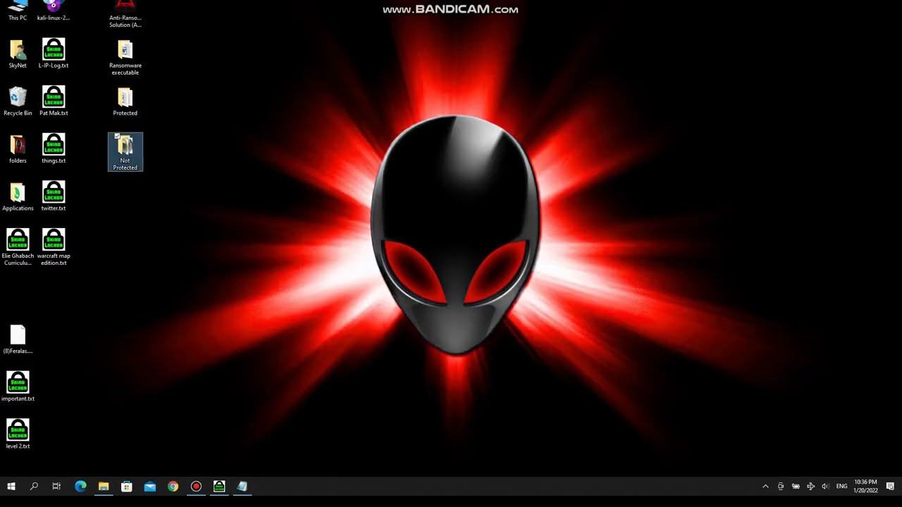
Task: Select the (8)Feralas blank file icon
Action: tap(18, 339)
